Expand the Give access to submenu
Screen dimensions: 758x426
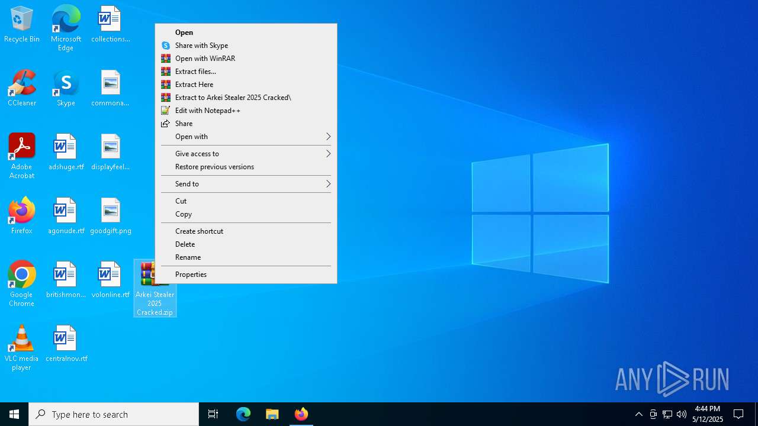[x=246, y=154]
